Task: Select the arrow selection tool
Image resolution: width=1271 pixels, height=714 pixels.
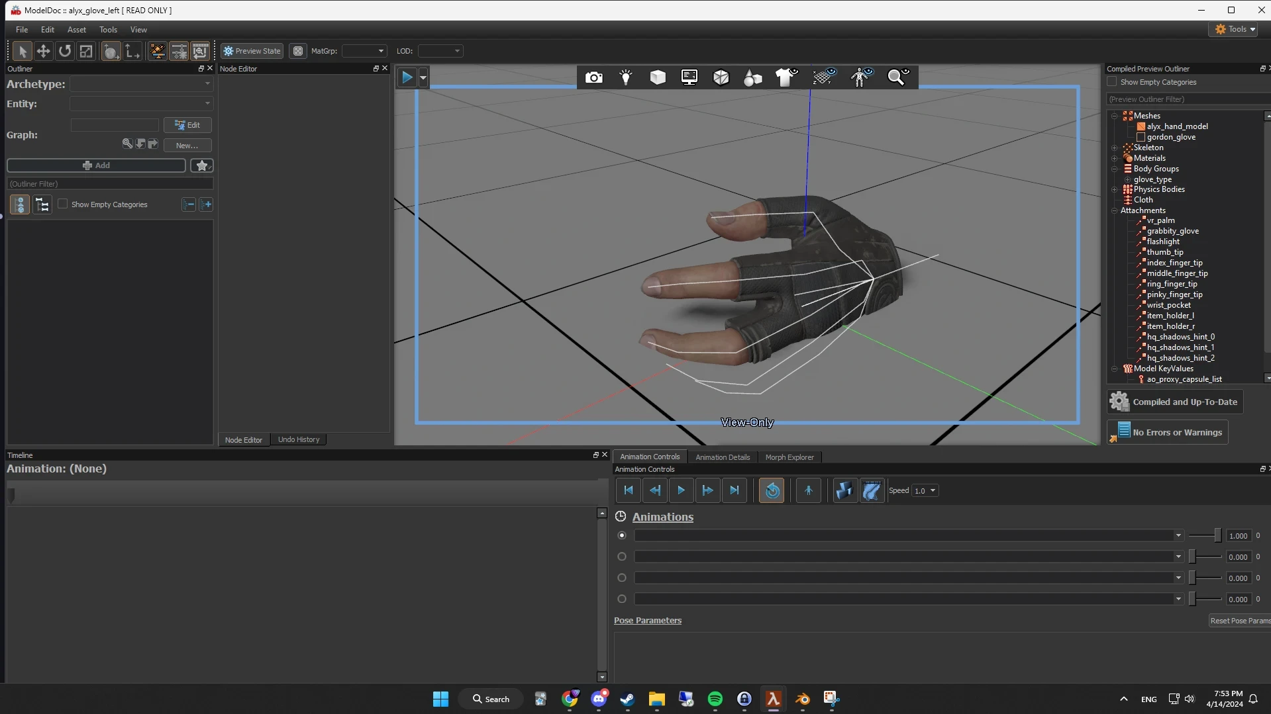Action: pos(22,51)
